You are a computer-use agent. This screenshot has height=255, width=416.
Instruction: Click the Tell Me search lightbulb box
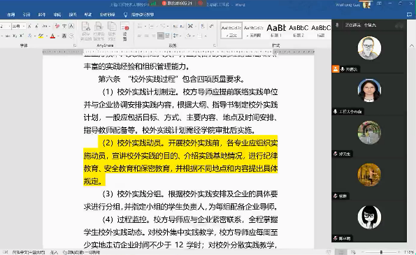[138, 15]
